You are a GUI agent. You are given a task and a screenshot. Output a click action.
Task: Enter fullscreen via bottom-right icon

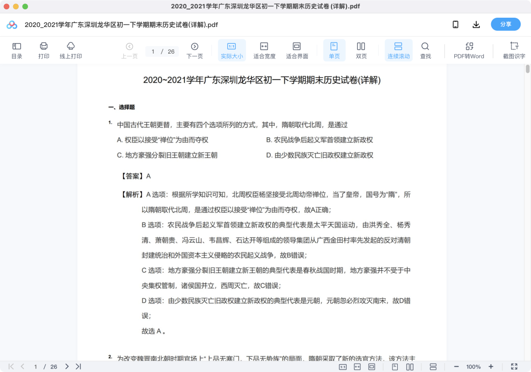(x=514, y=367)
